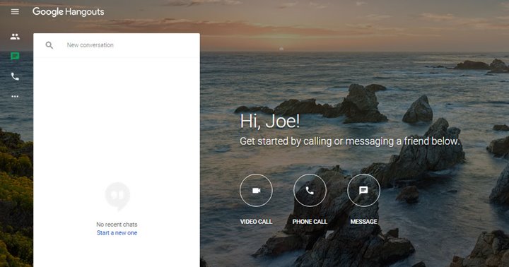Open the Phone calls sidebar icon
The image size is (509, 267).
tap(15, 76)
